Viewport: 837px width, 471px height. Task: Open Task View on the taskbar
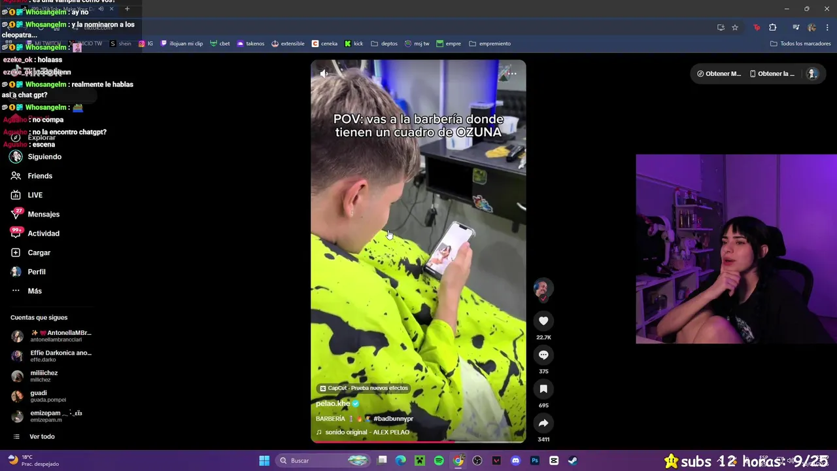pyautogui.click(x=383, y=461)
